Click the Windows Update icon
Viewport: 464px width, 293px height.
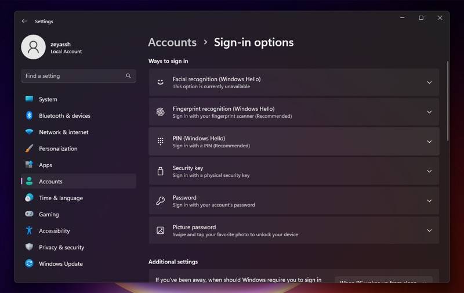tap(29, 263)
